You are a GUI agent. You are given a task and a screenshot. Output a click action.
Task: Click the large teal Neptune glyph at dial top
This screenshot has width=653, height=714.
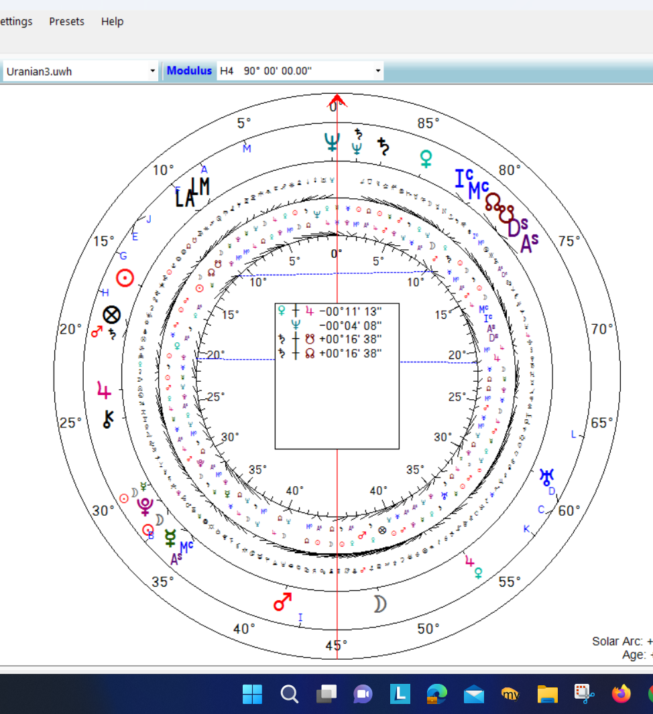click(332, 141)
